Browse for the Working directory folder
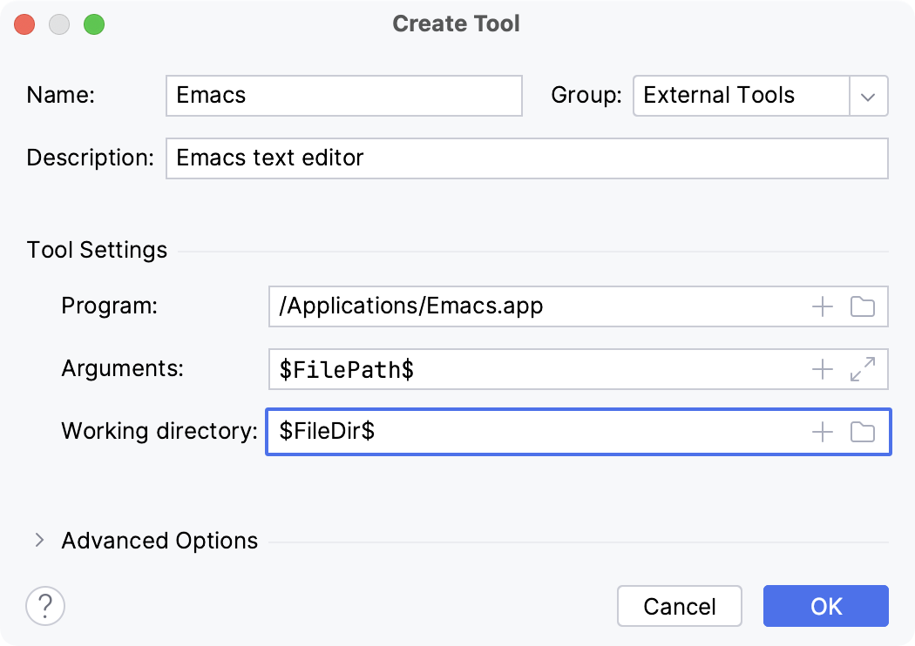The width and height of the screenshot is (915, 646). click(x=863, y=432)
